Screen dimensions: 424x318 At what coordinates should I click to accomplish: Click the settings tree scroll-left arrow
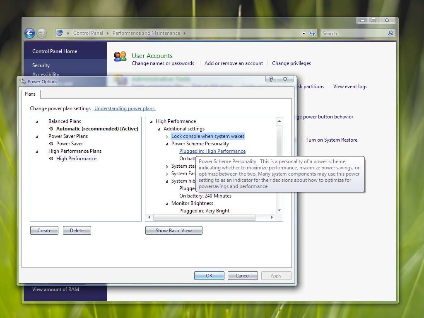[149, 217]
